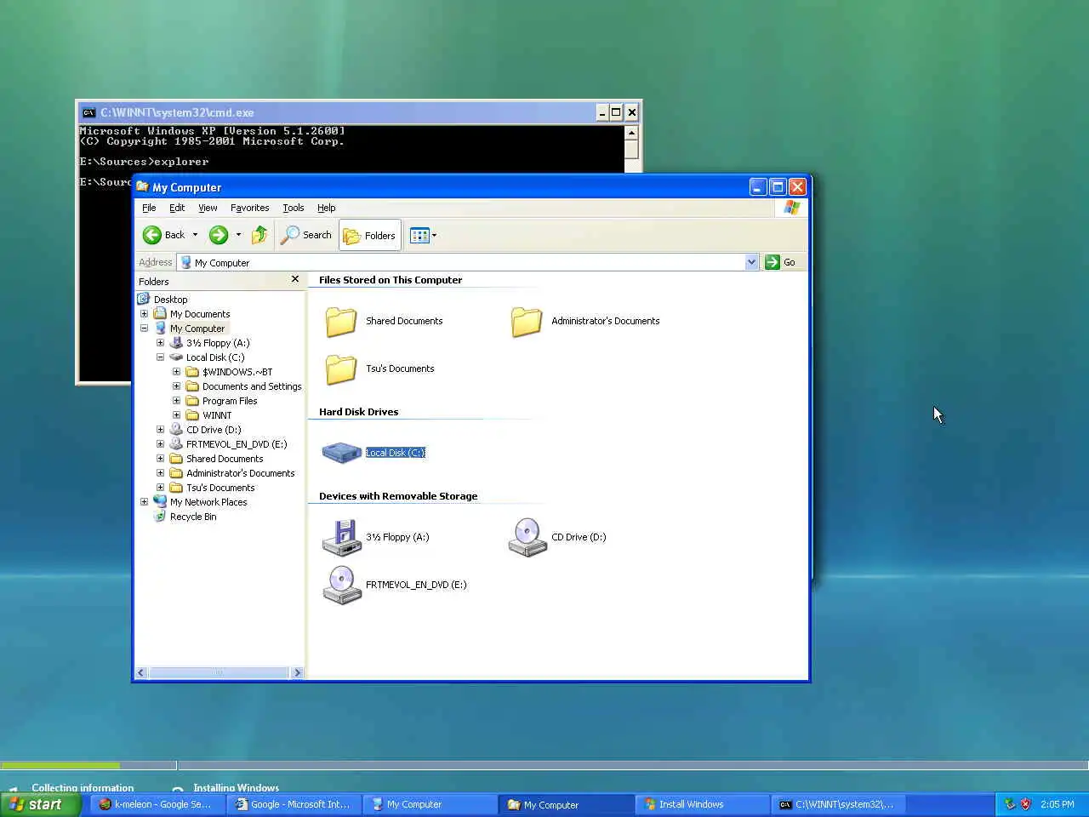This screenshot has width=1089, height=817.
Task: Click folder tree horizontal scrollbar
Action: point(219,672)
